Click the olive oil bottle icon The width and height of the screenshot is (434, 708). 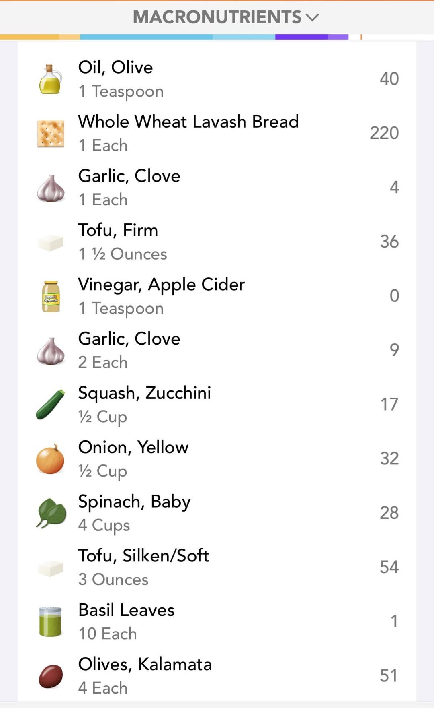51,79
